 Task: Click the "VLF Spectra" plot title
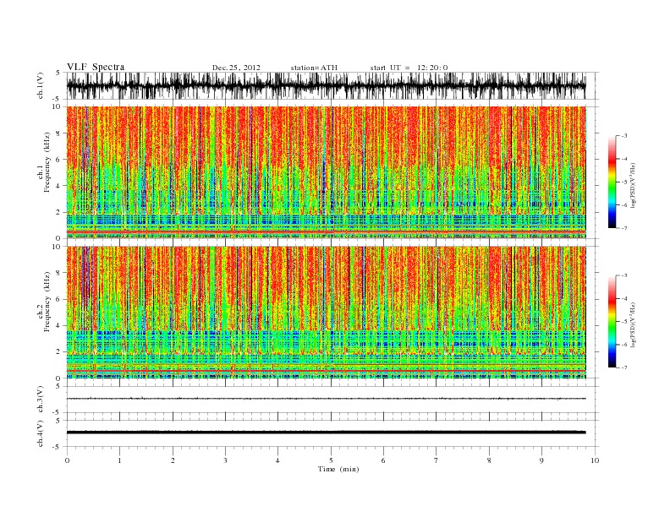pos(96,67)
